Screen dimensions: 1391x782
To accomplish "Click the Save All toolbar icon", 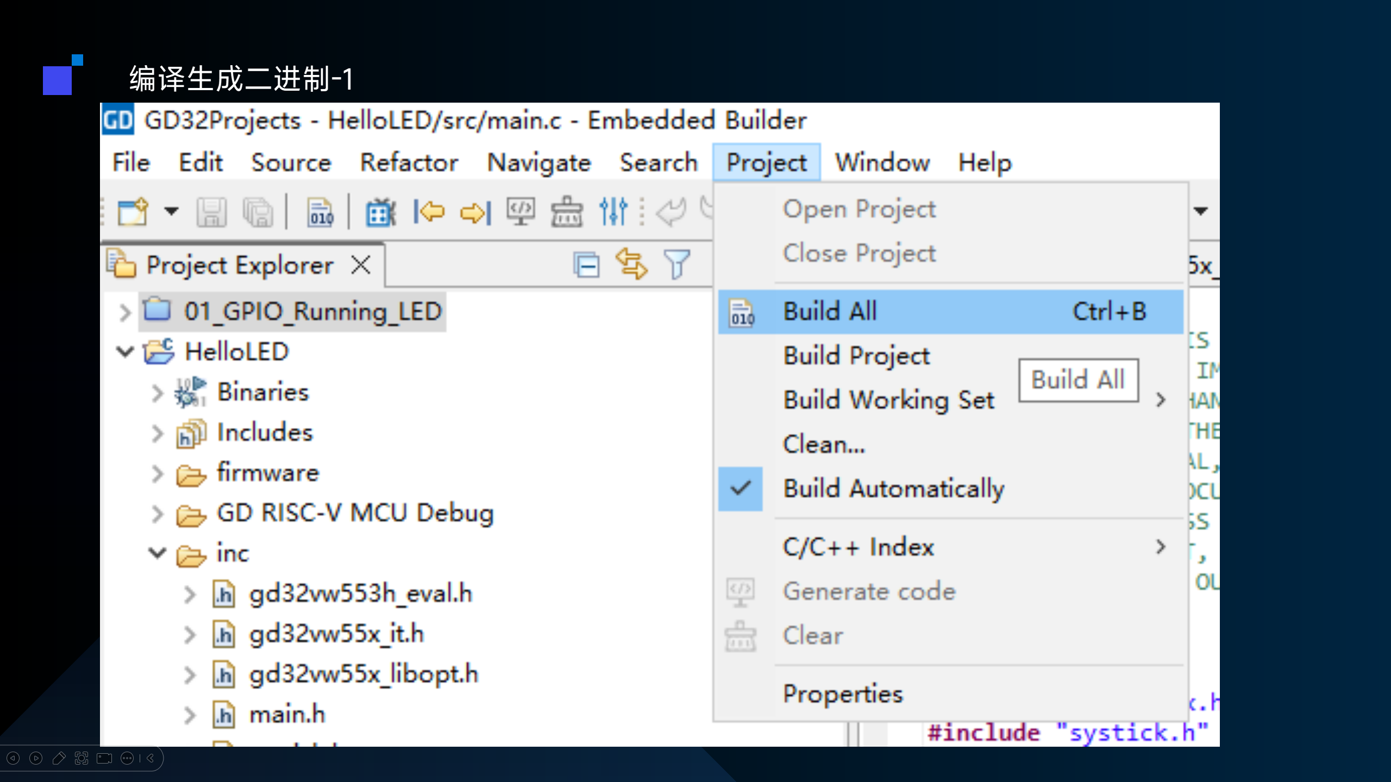I will click(x=258, y=212).
